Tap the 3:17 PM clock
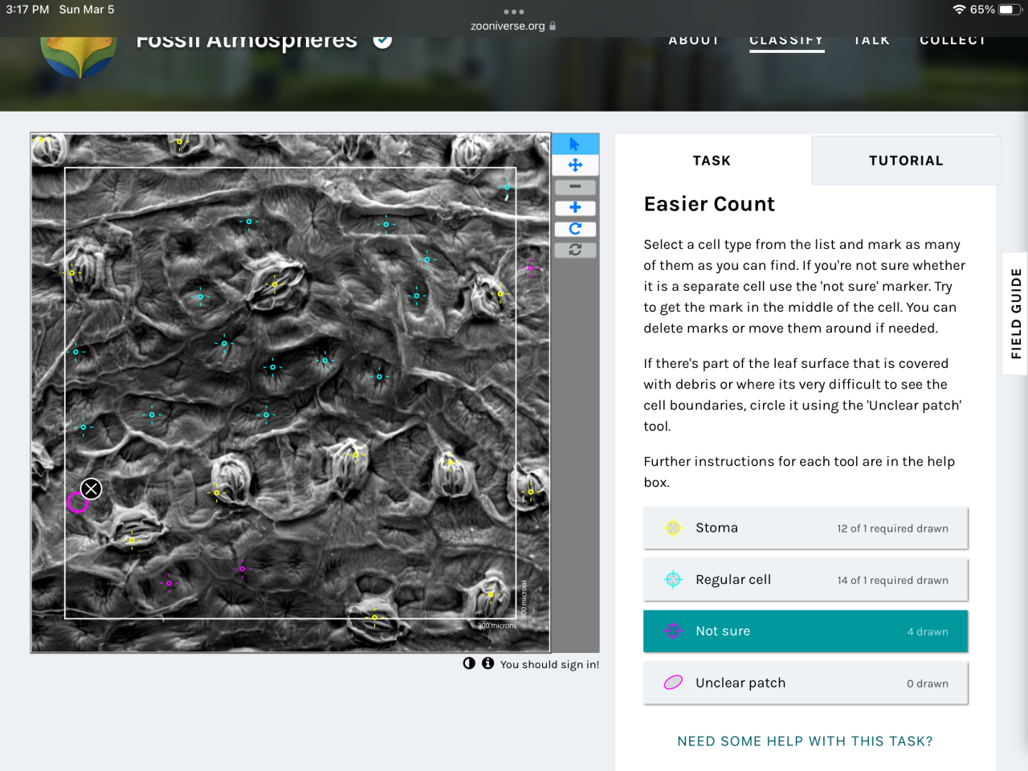Viewport: 1028px width, 771px height. 27,10
